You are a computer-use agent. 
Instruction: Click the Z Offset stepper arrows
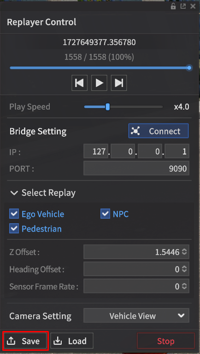tap(184, 252)
